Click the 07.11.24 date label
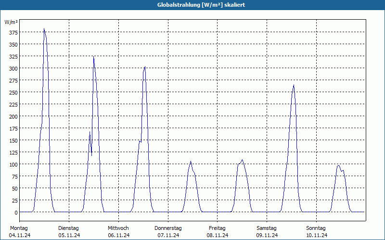 168,235
